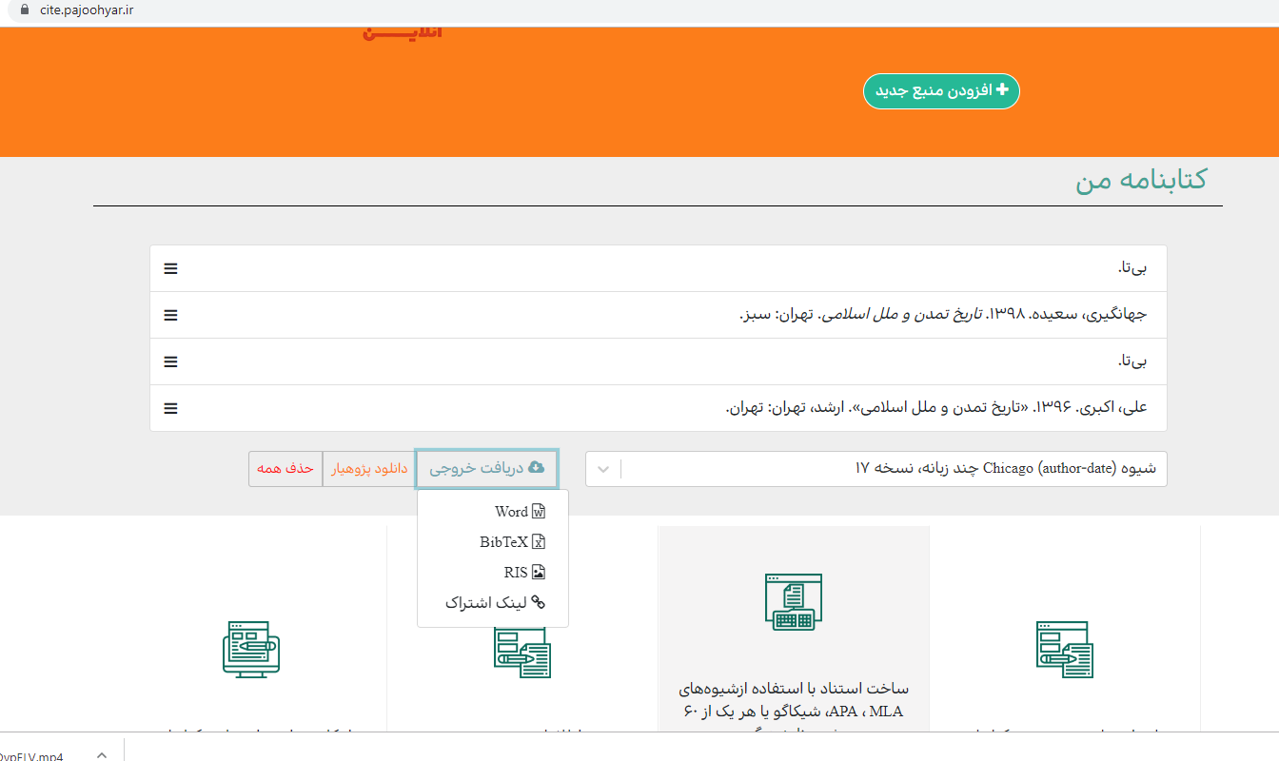Select لینک اشتراک share link option
Viewport: 1279px width, 761px height.
point(495,603)
